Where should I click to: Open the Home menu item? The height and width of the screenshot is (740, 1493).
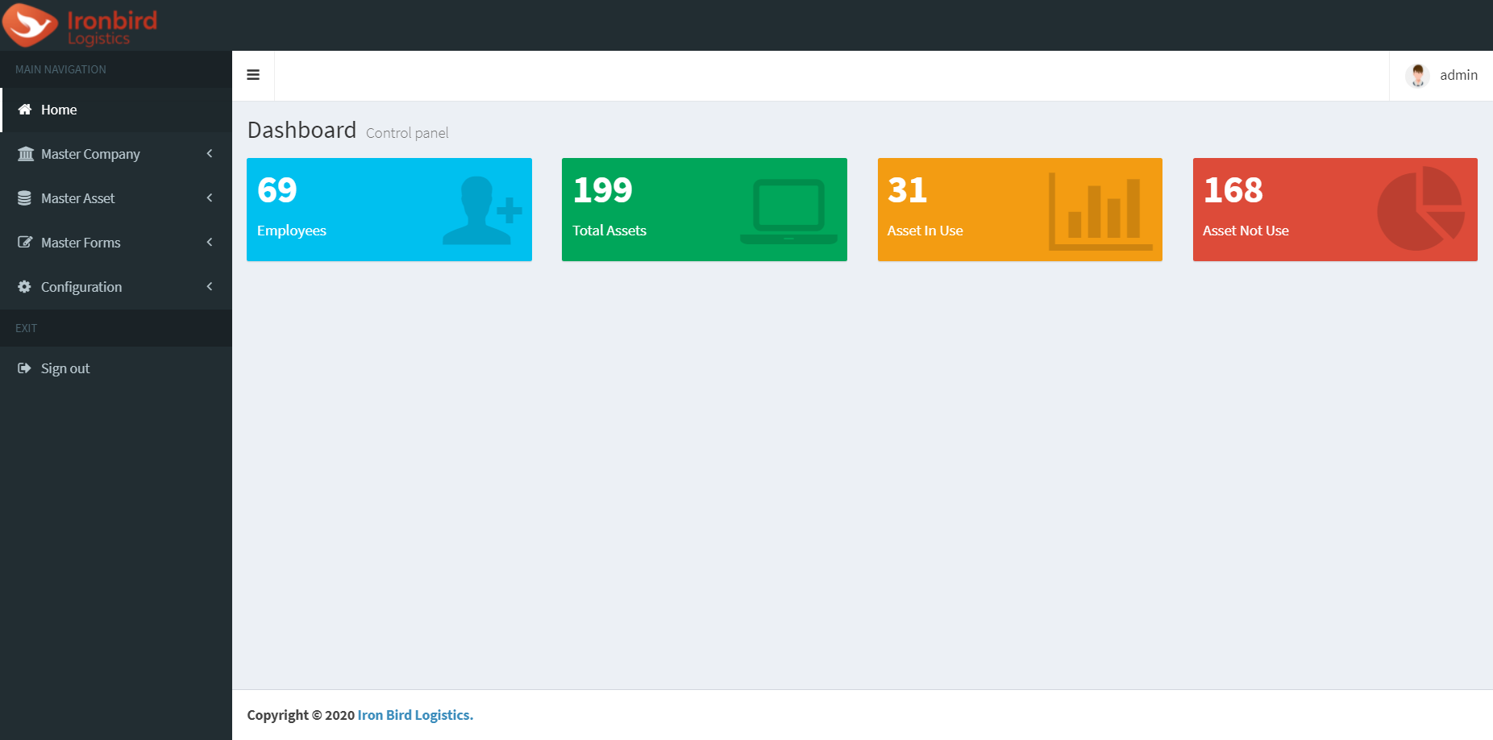(116, 110)
